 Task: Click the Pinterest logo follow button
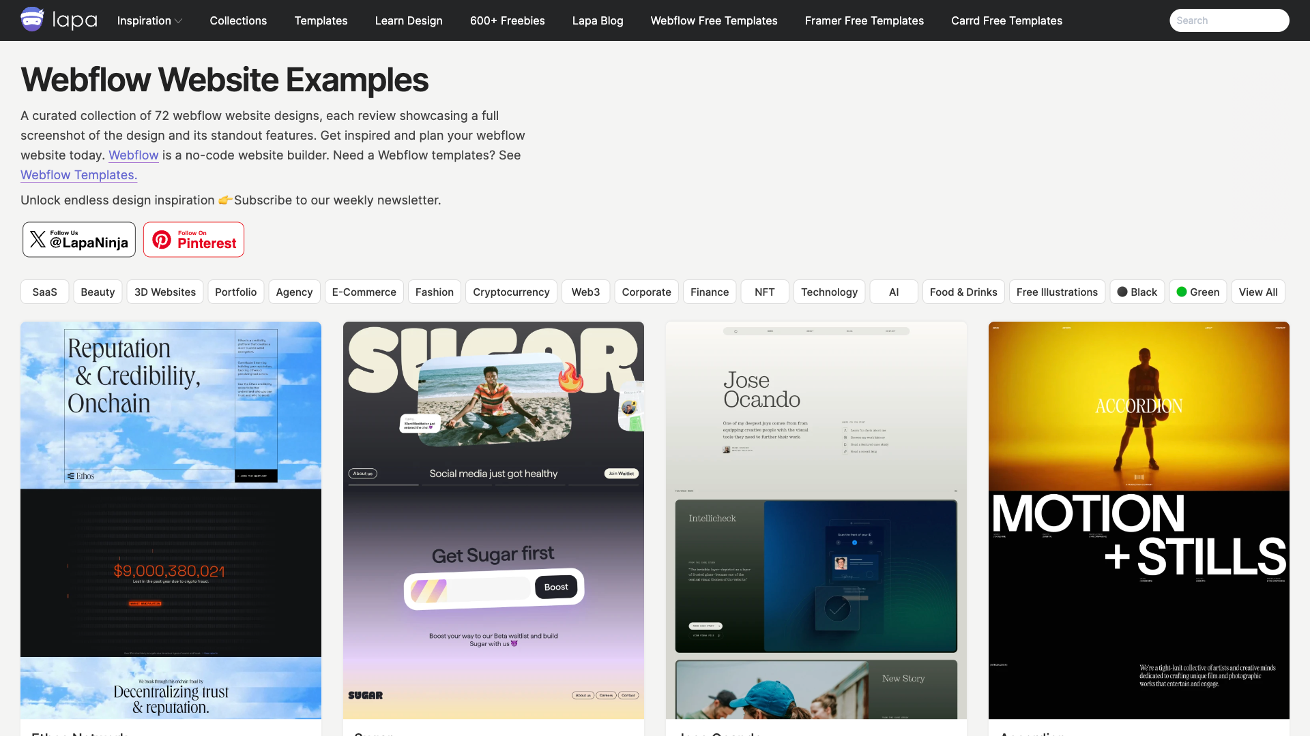click(x=194, y=239)
